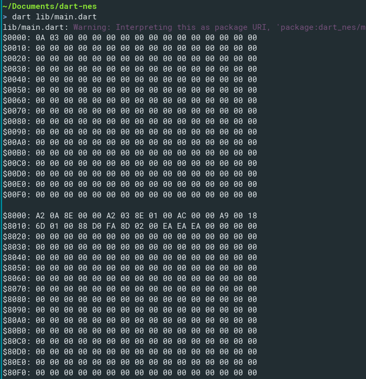The image size is (366, 379).
Task: Select the $8010: address label
Action: tap(17, 226)
